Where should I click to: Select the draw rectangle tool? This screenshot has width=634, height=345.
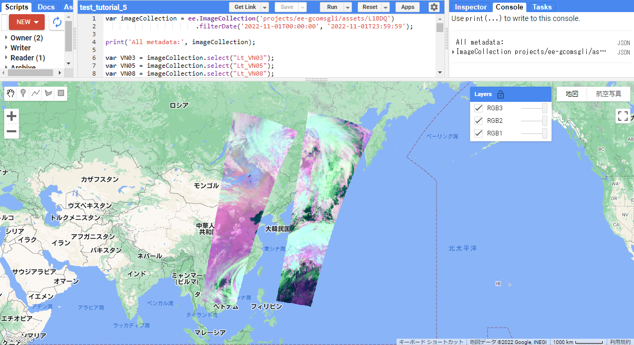[61, 93]
